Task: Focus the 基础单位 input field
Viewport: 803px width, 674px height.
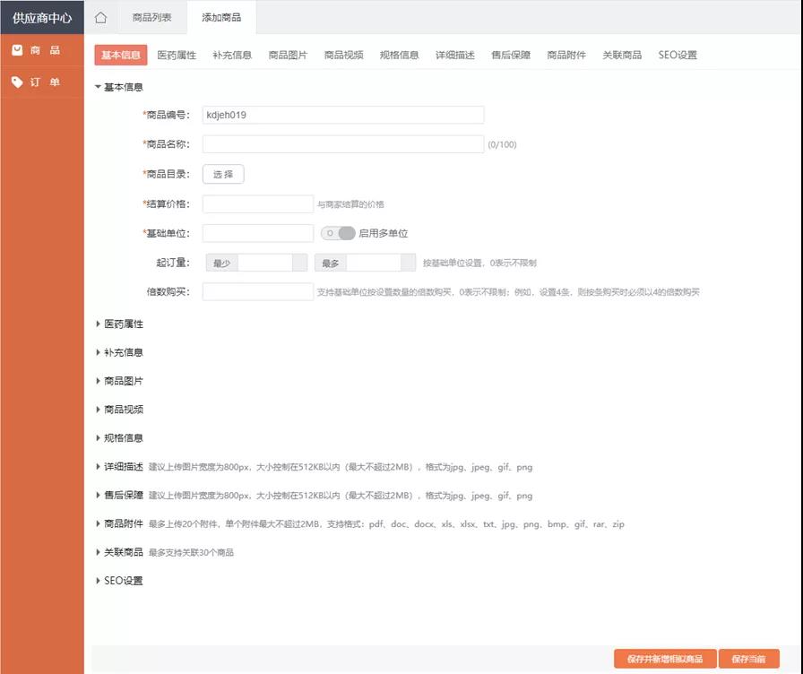Action: tap(258, 233)
